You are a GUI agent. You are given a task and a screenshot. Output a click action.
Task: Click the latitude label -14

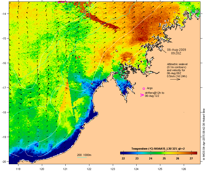[4, 14]
